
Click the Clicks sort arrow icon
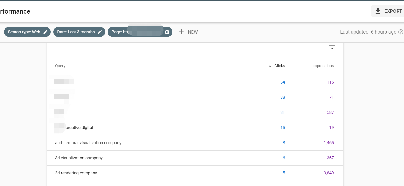(x=270, y=65)
